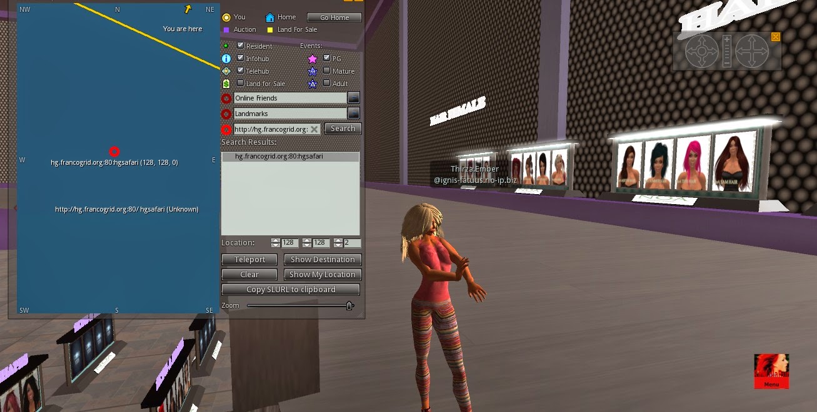Select hg.francogrid.org:80:hgsafari search result
This screenshot has width=817, height=412.
(x=291, y=156)
